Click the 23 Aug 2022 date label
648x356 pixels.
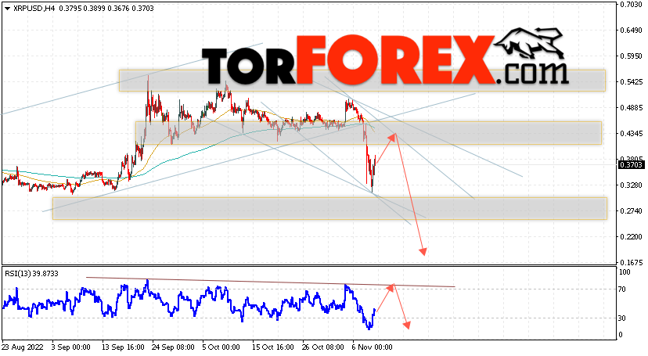tap(23, 347)
